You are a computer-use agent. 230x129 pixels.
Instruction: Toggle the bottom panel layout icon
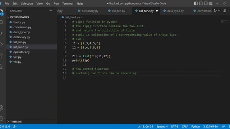[x=201, y=3]
